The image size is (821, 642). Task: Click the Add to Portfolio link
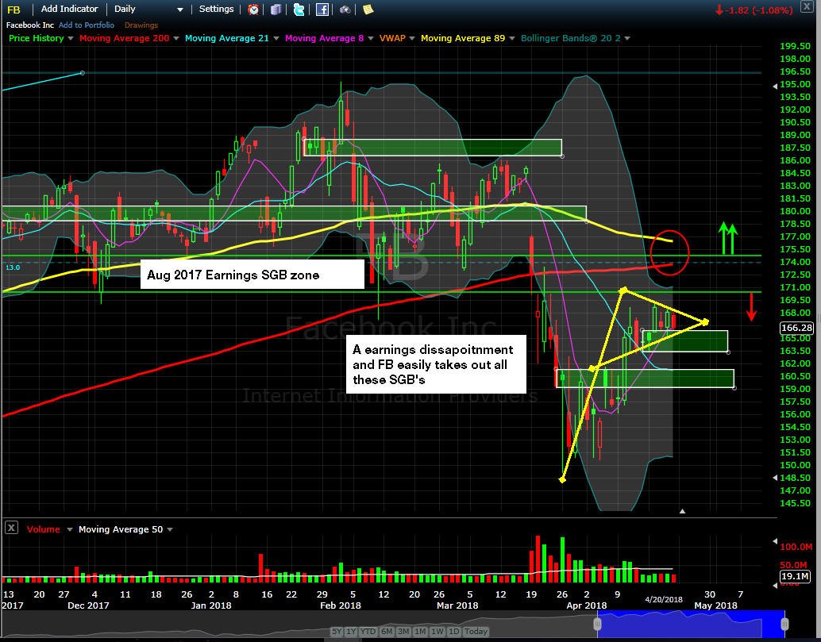(87, 25)
